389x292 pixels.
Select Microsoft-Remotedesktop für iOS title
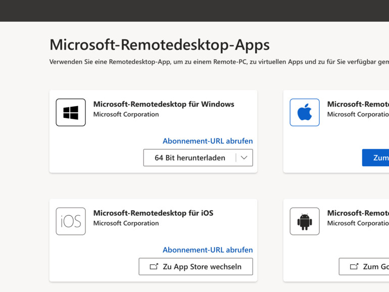tap(153, 213)
